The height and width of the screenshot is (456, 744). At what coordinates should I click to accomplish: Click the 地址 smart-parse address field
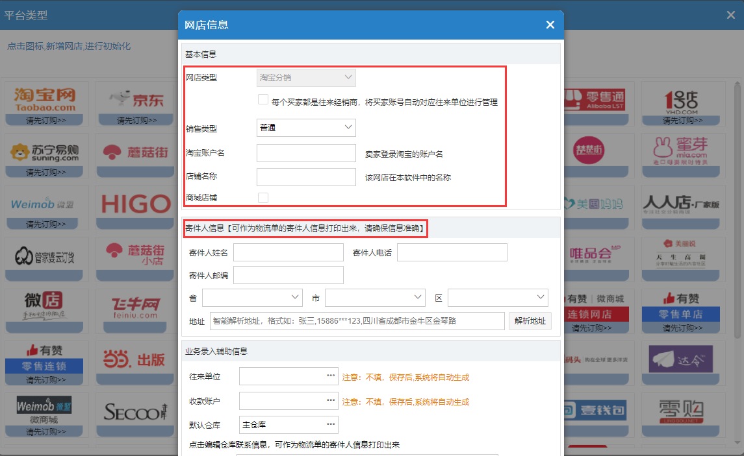pyautogui.click(x=357, y=321)
